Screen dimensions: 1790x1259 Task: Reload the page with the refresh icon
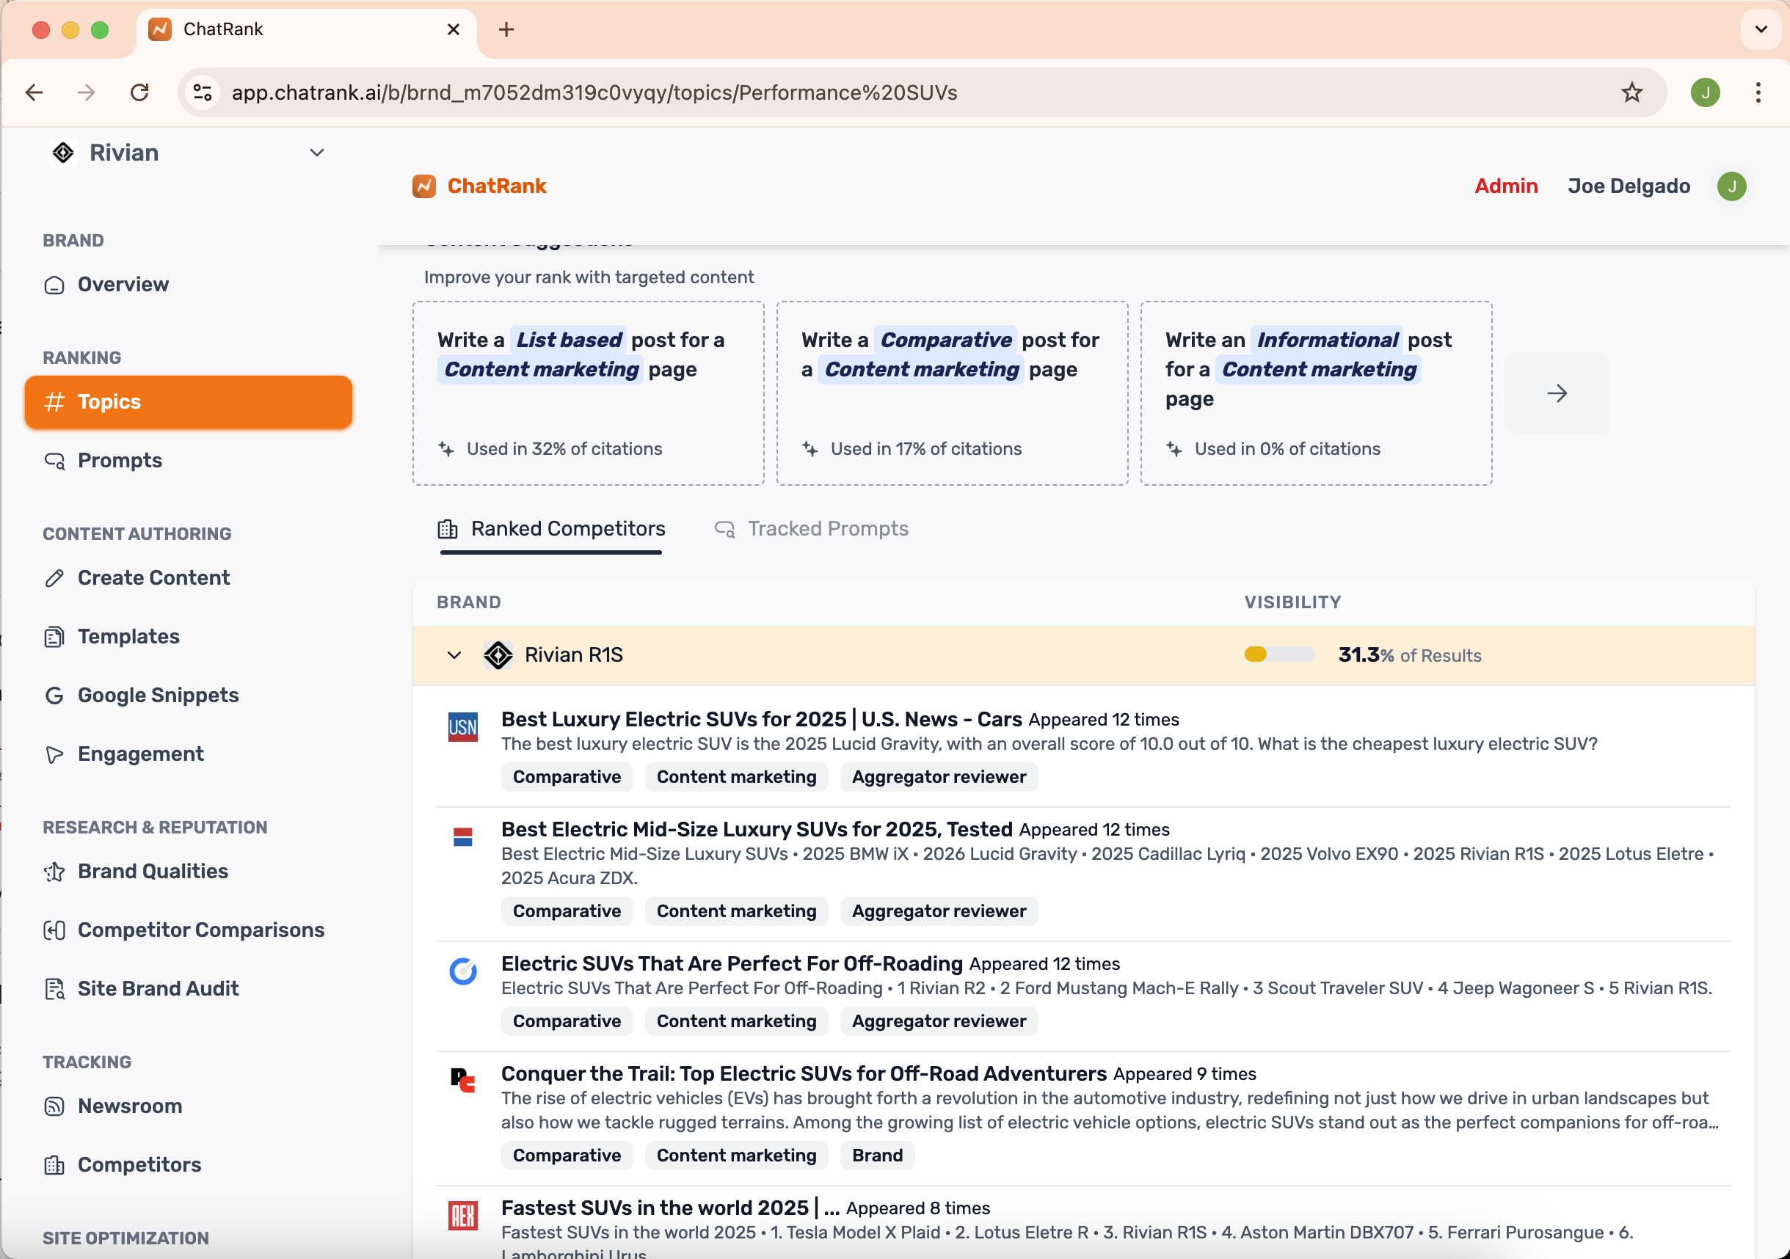[139, 92]
